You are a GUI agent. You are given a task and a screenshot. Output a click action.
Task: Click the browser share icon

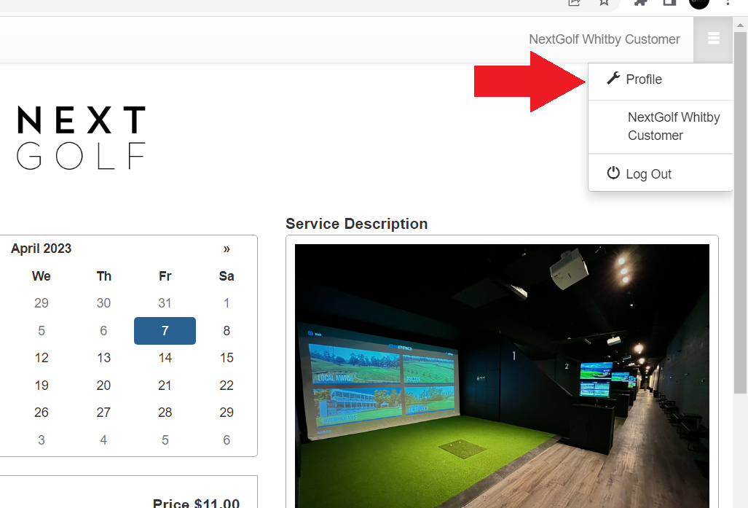click(x=575, y=2)
